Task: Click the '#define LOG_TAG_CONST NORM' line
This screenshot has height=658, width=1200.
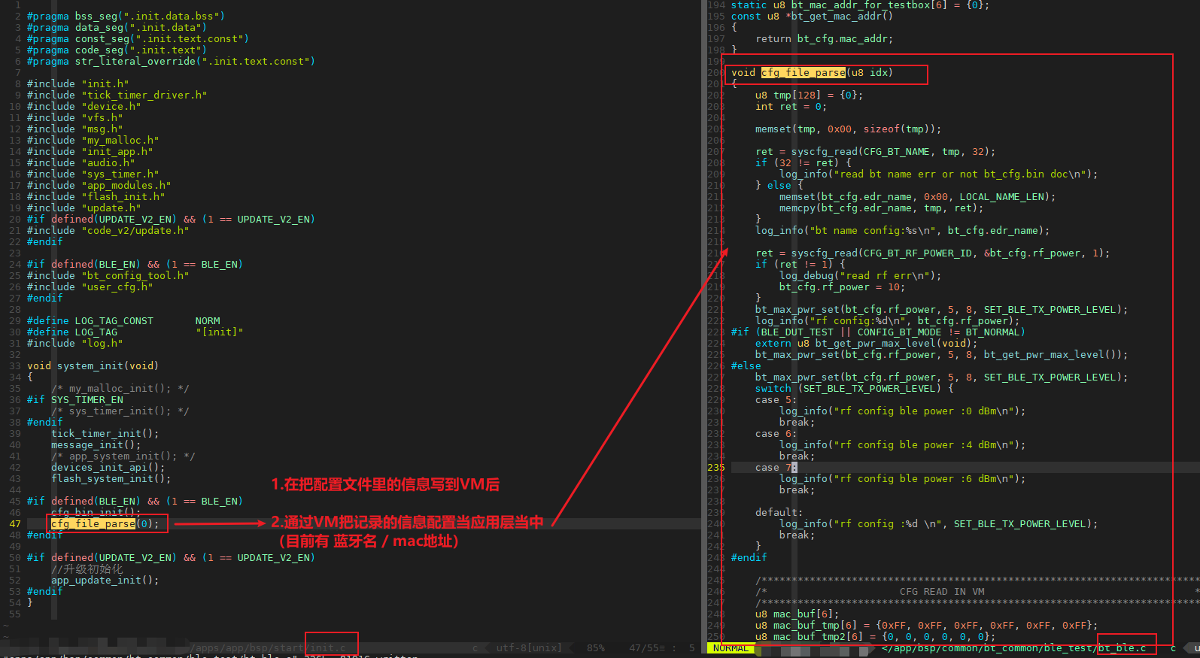Action: pos(123,320)
